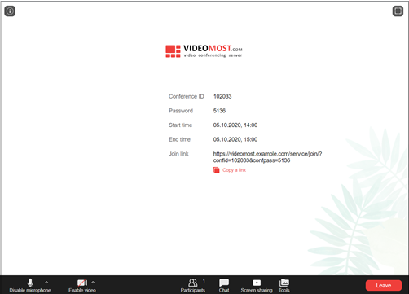Expand microphone options arrow
This screenshot has height=294, width=409.
pyautogui.click(x=46, y=283)
